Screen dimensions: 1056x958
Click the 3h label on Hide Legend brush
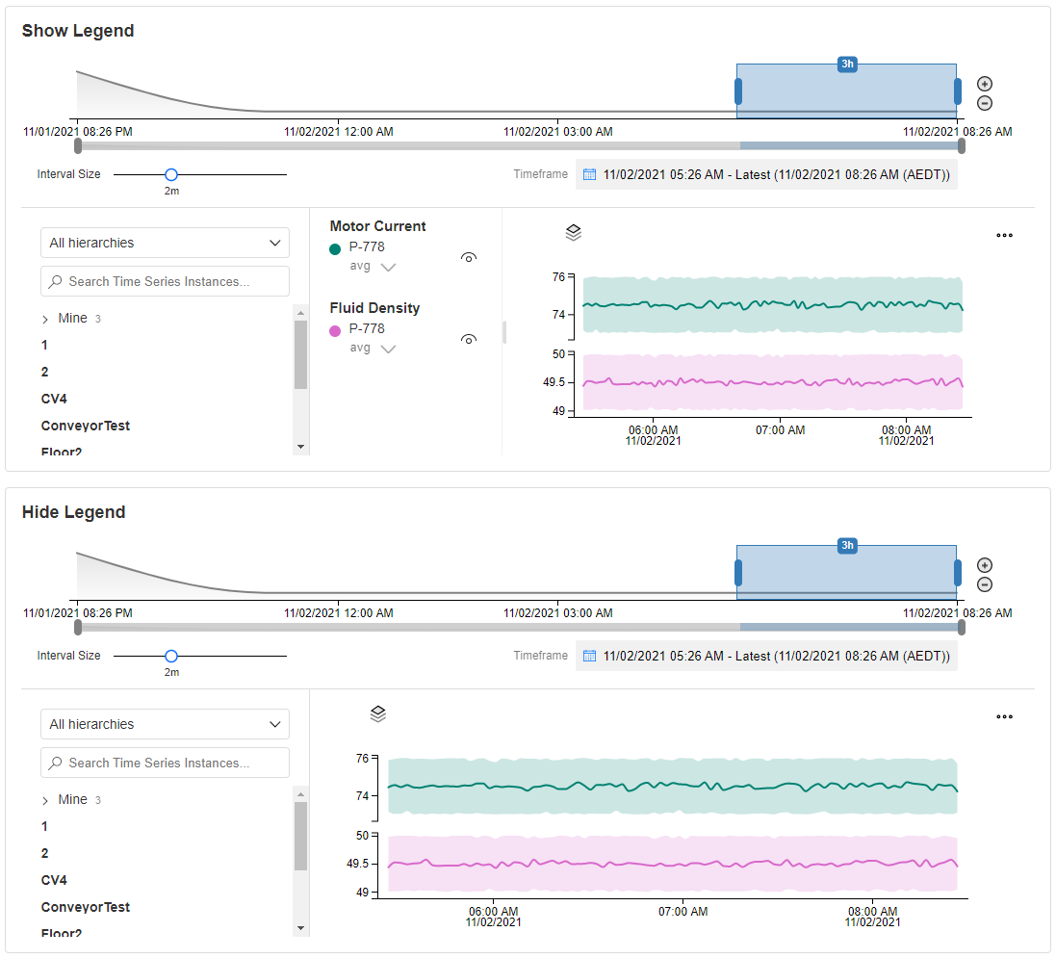pos(847,546)
